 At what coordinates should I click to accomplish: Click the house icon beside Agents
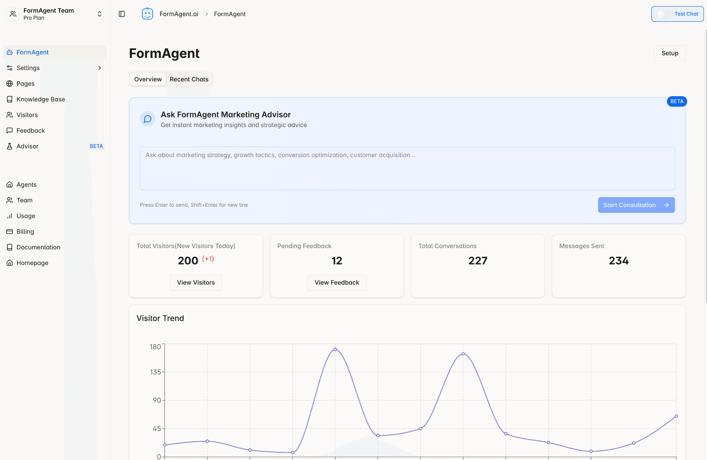point(10,185)
